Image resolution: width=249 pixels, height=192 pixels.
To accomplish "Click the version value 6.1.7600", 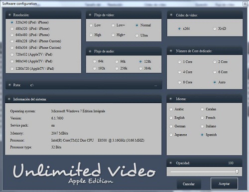I will point(57,118).
